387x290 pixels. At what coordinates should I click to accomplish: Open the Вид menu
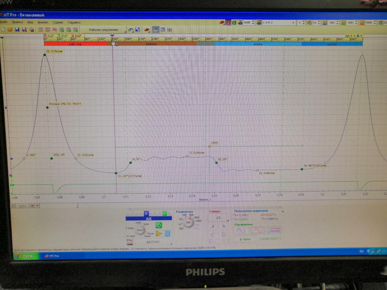30,22
